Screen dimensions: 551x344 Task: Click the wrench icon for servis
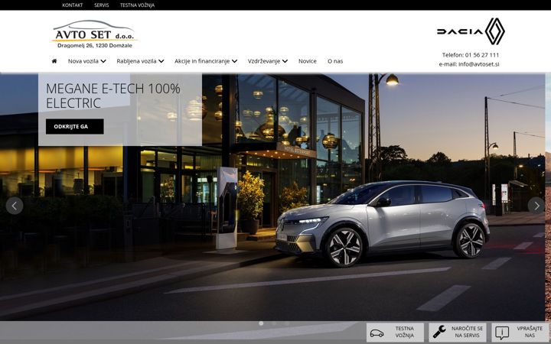[x=439, y=332]
